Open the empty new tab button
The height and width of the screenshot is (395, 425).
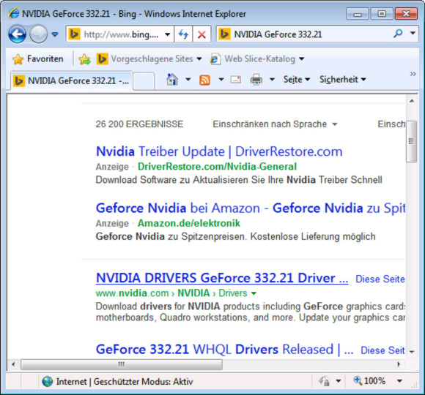point(144,81)
